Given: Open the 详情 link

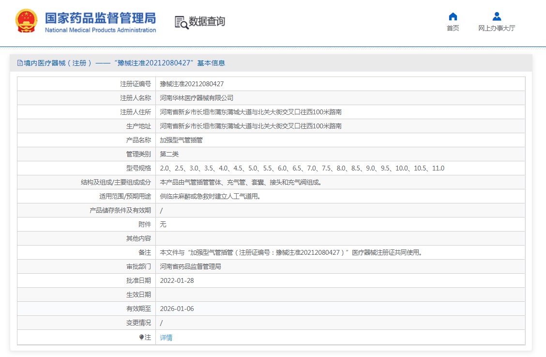Looking at the screenshot, I should coord(166,338).
